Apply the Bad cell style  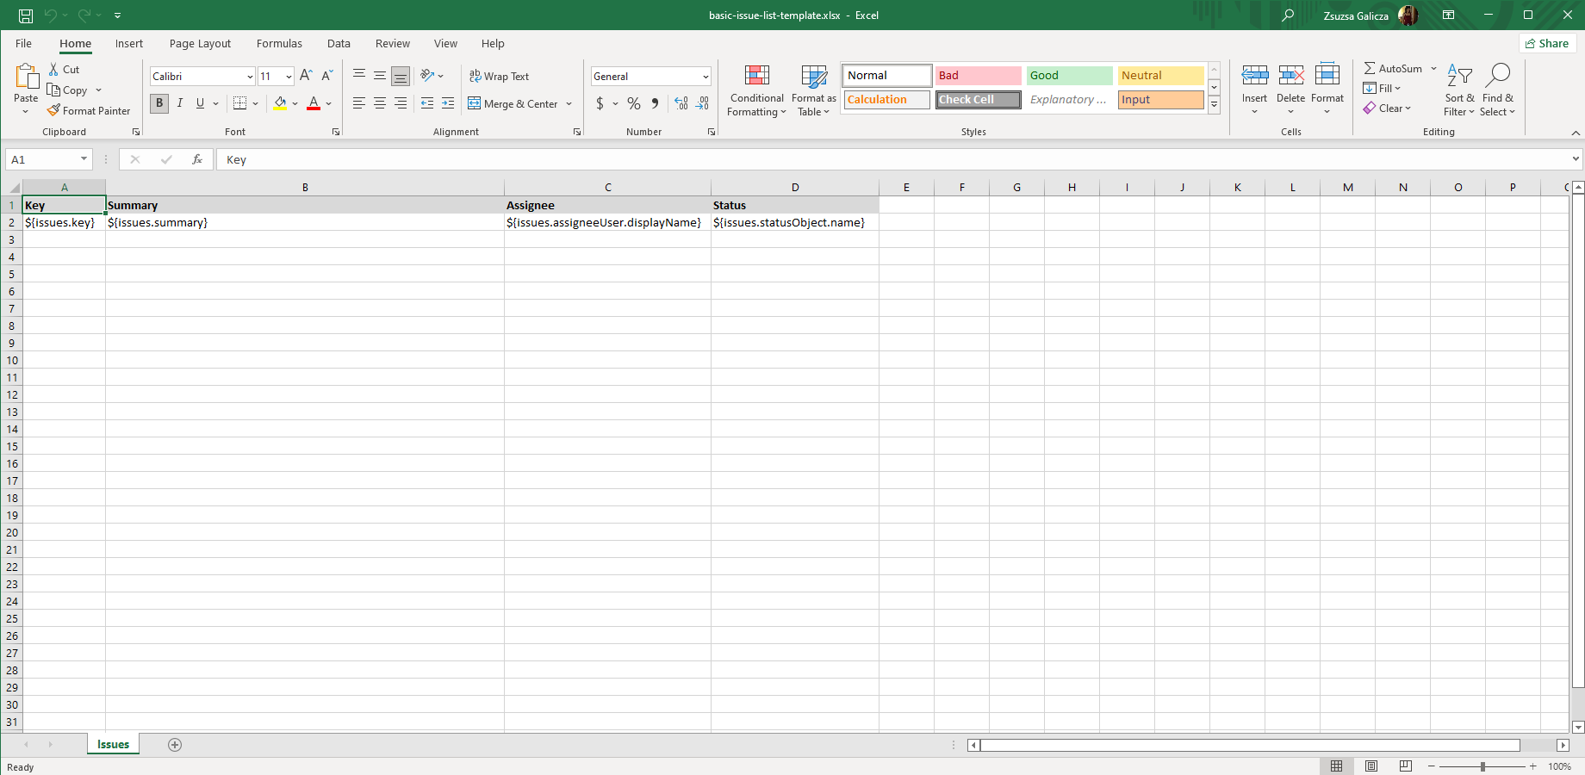[978, 76]
